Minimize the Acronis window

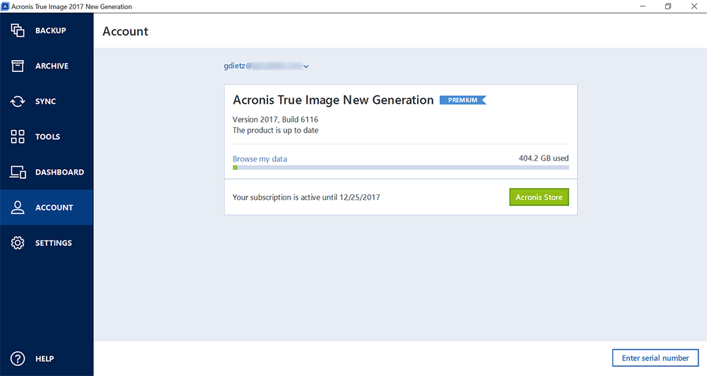click(643, 6)
